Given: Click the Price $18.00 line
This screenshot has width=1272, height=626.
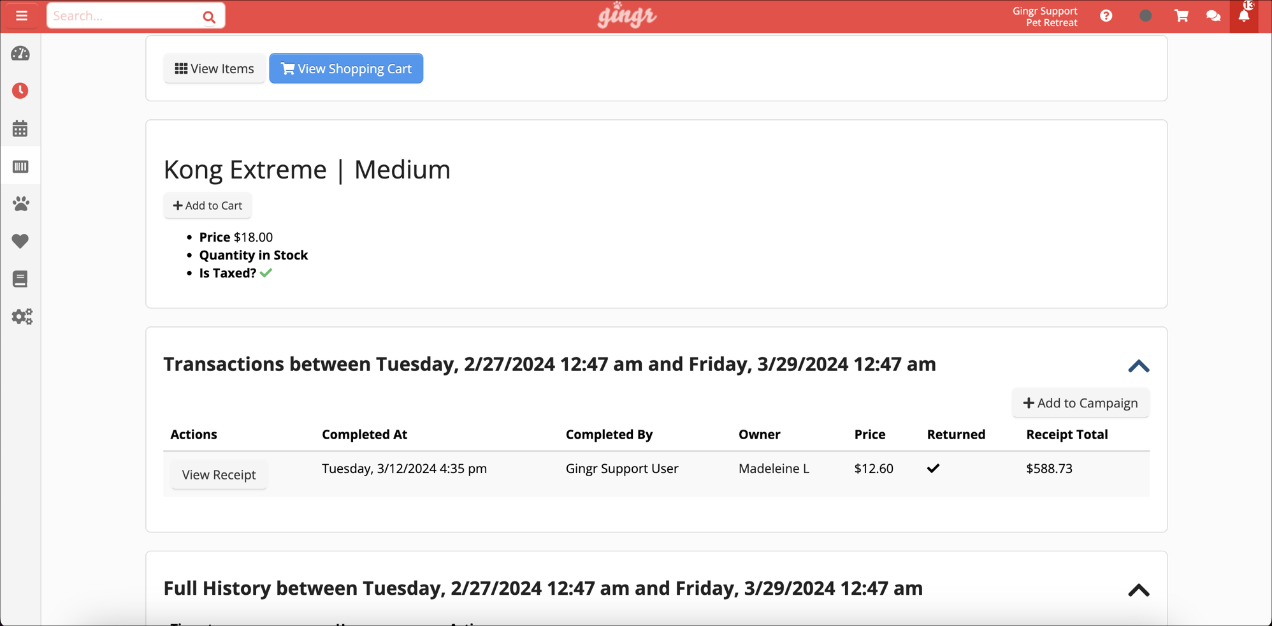Looking at the screenshot, I should [236, 237].
